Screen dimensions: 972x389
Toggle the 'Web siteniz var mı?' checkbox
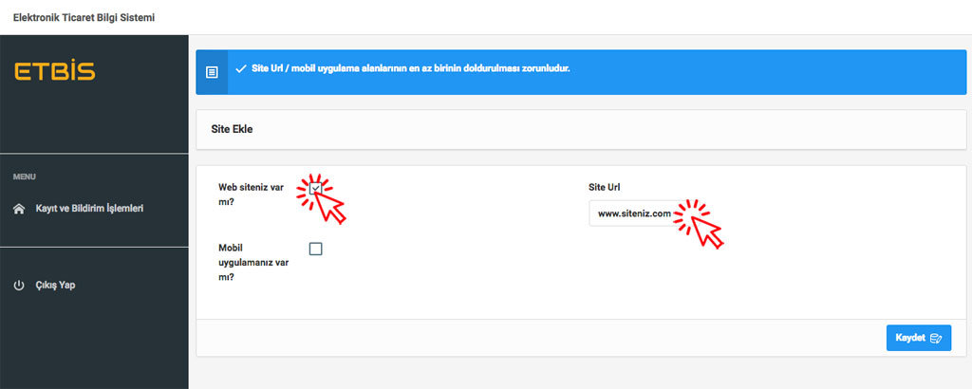coord(316,188)
